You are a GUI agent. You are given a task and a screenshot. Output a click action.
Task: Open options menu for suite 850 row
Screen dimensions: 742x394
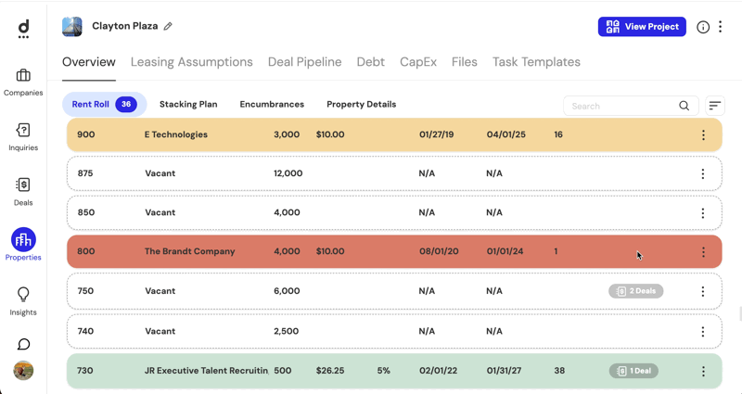[703, 213]
